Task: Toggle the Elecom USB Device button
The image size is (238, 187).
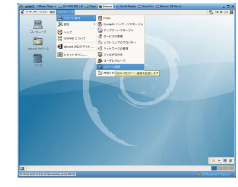Action: click(x=169, y=7)
